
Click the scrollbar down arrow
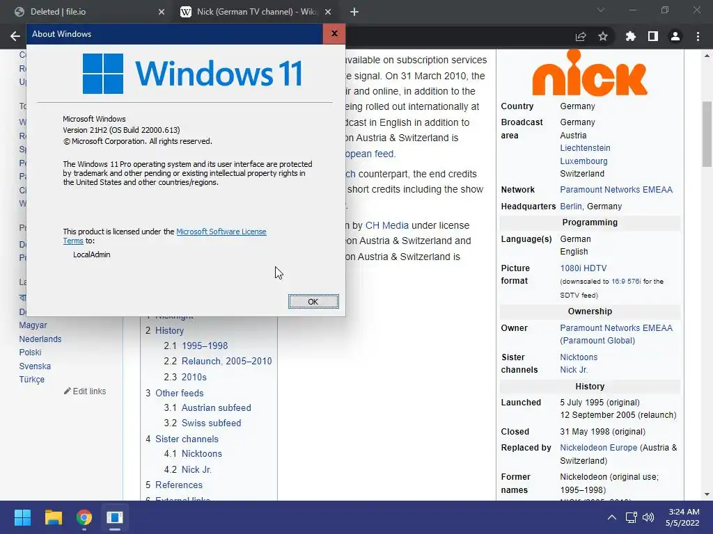pyautogui.click(x=707, y=494)
